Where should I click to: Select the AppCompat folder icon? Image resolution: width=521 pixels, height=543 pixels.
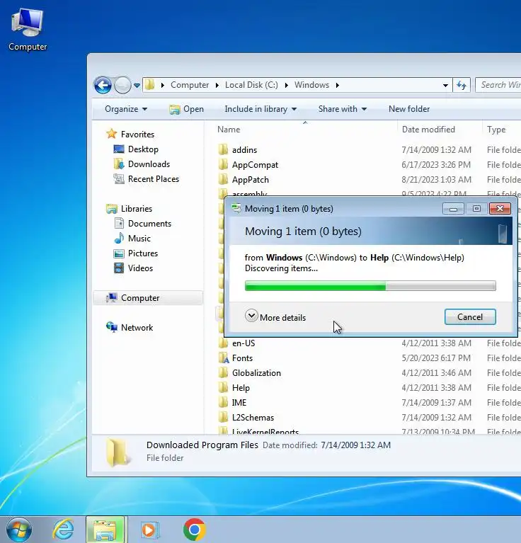(x=223, y=165)
